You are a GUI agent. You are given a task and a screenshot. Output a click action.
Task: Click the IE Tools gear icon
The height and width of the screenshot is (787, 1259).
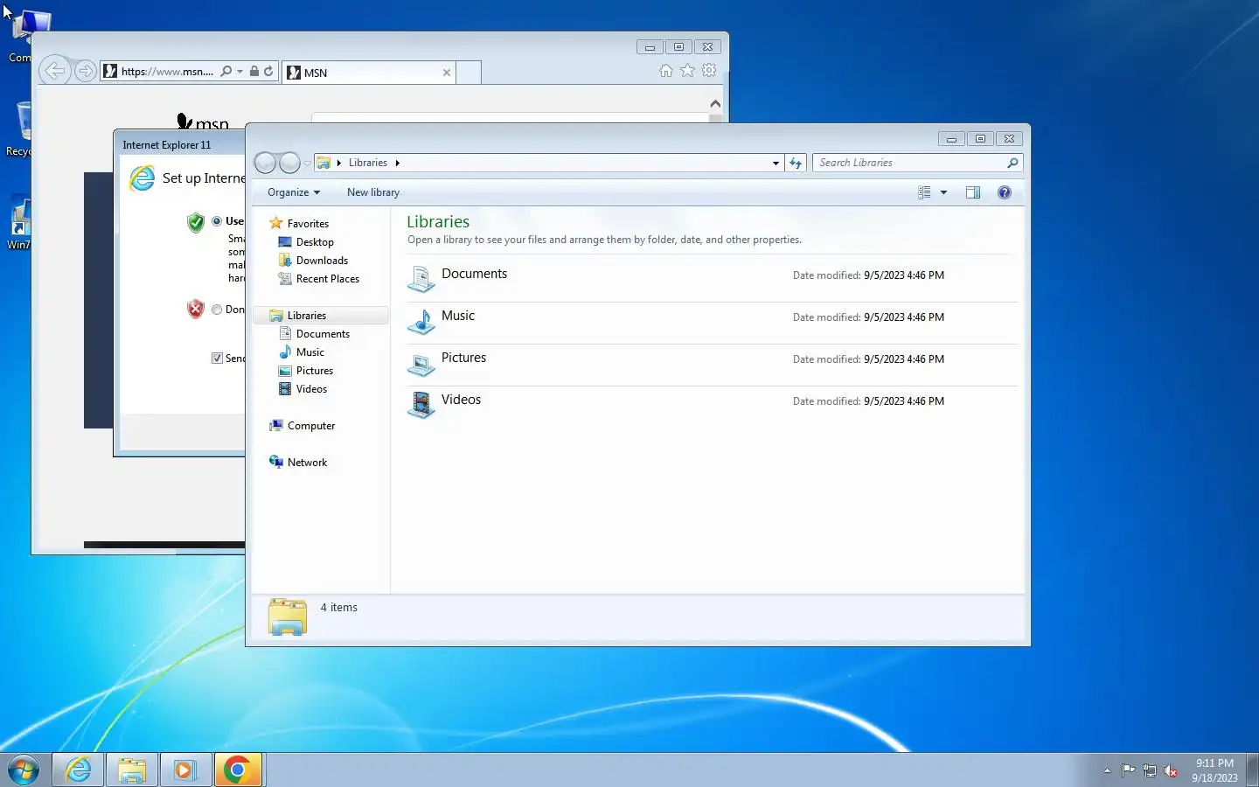click(x=710, y=71)
